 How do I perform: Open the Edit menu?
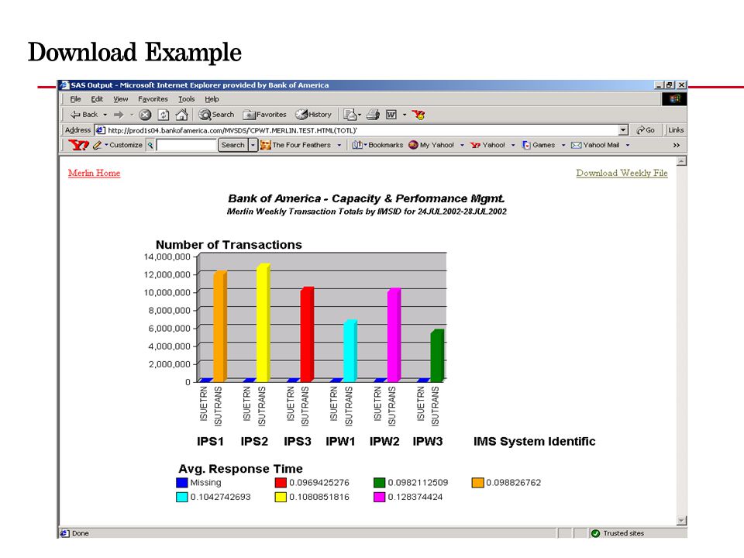point(97,99)
